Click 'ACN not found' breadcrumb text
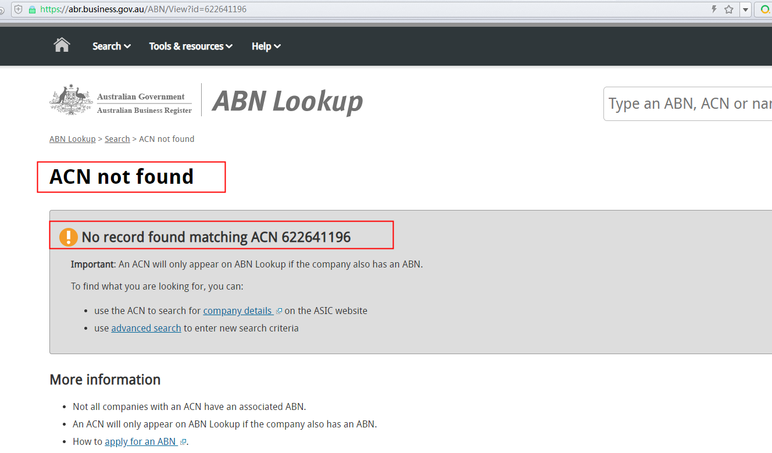 (167, 139)
